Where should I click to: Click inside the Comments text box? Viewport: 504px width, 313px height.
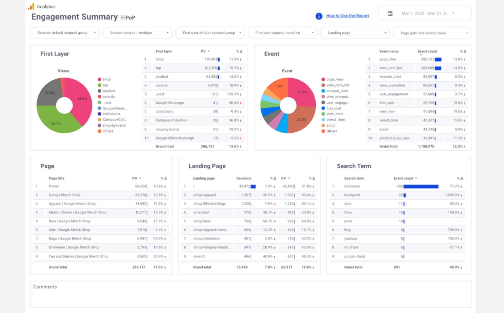tap(251, 297)
